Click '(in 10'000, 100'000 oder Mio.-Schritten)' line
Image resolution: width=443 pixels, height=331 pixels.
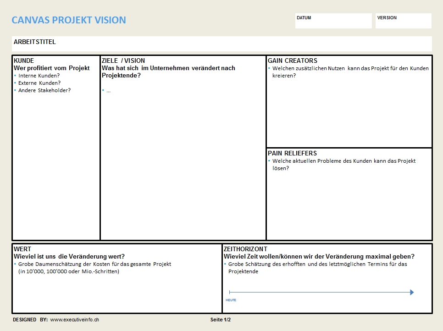[69, 271]
